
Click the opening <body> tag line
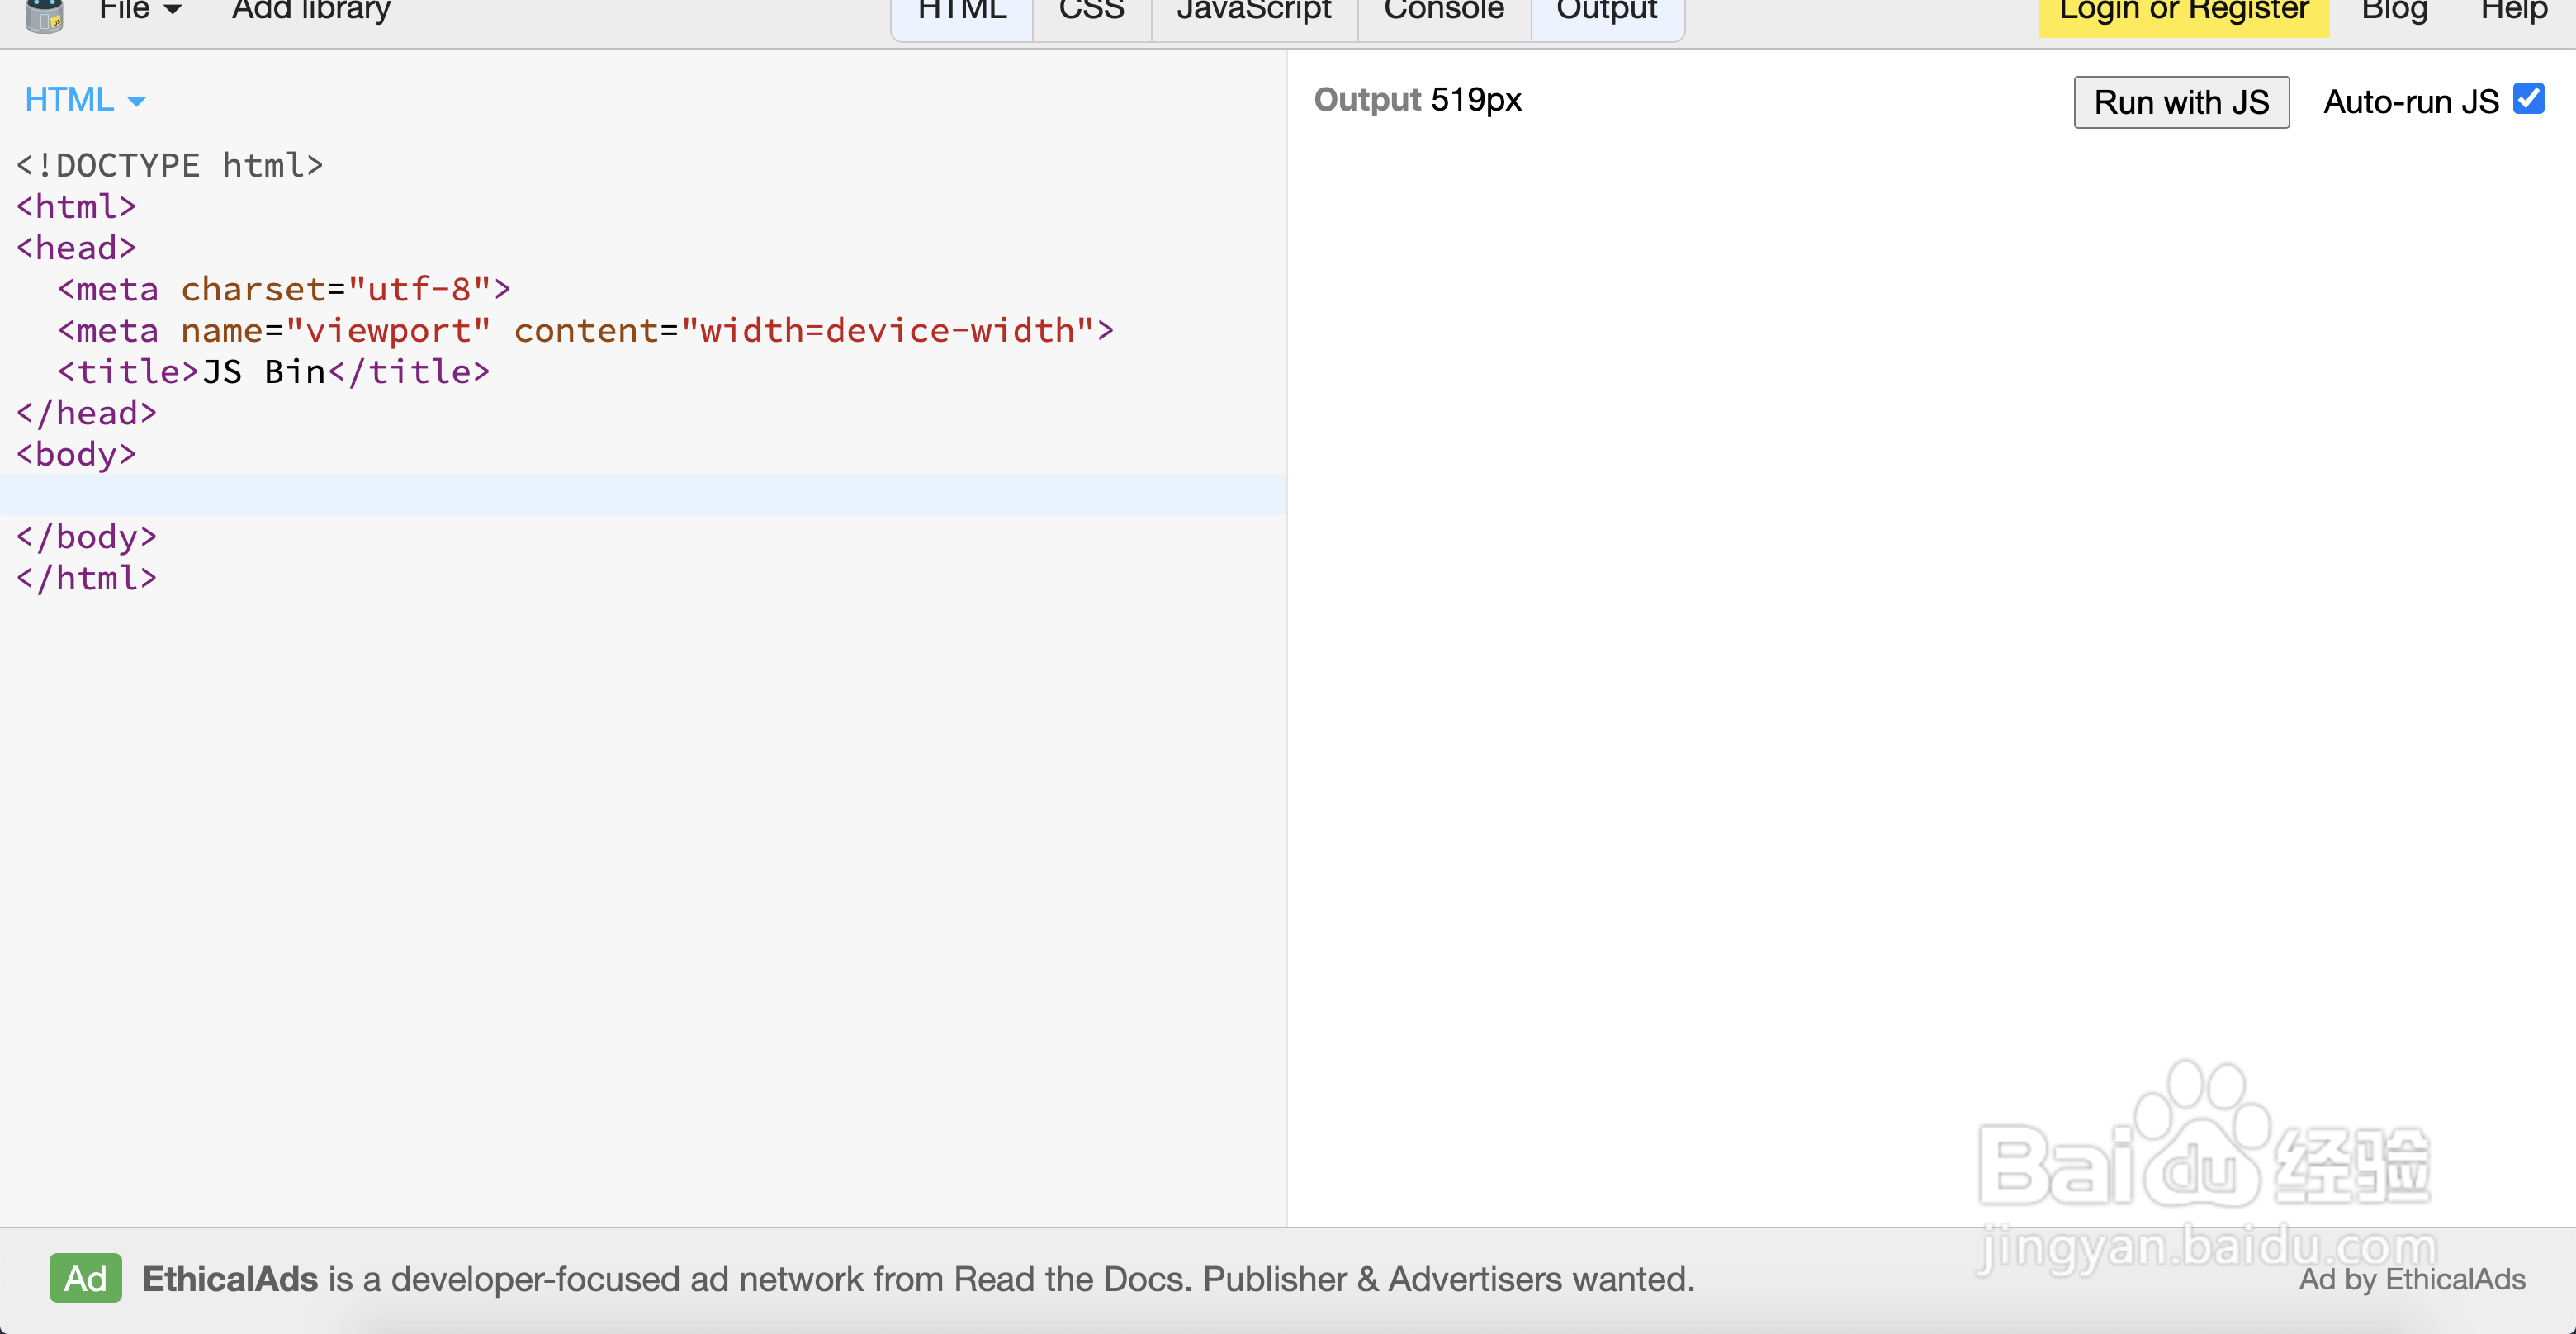[x=76, y=454]
